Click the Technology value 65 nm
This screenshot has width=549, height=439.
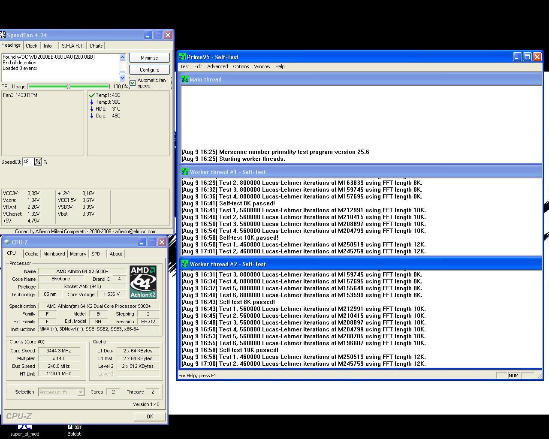(50, 294)
